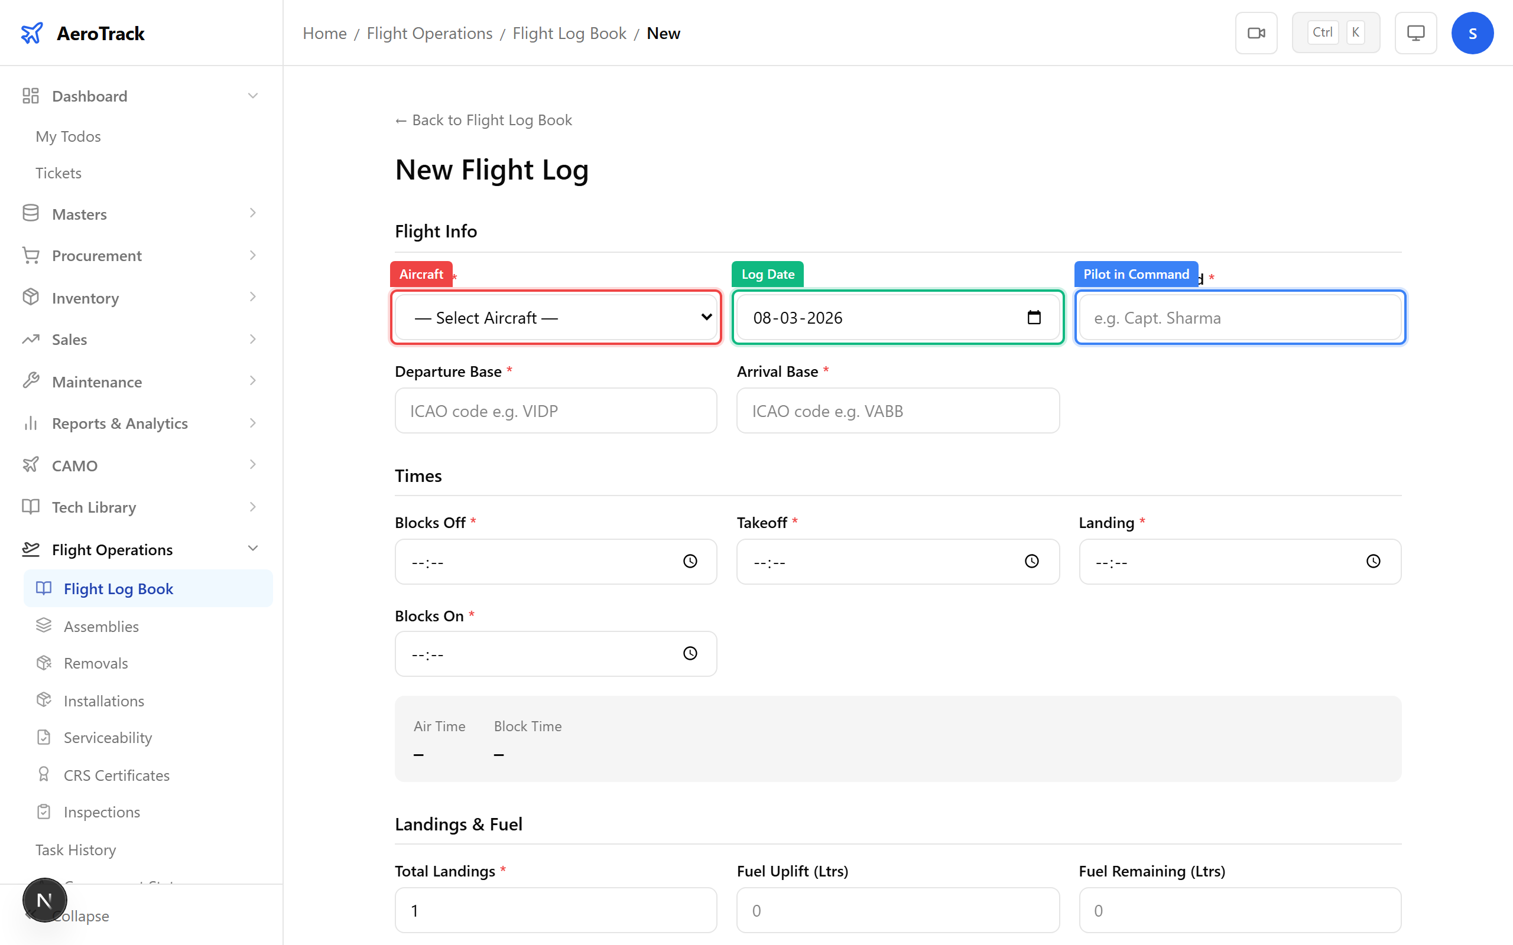Click the screen recording camera icon

pos(1256,32)
